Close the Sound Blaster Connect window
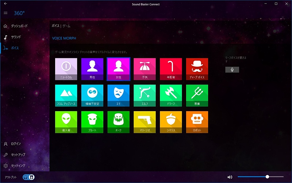The height and width of the screenshot is (183, 292). click(287, 4)
